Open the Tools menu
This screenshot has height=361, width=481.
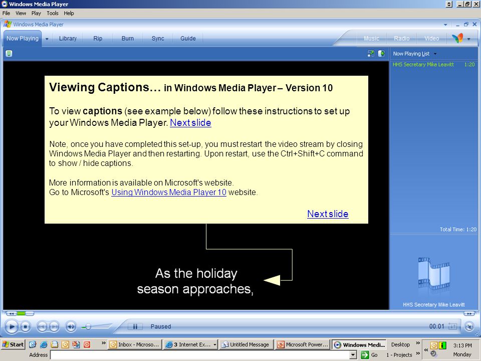(53, 13)
